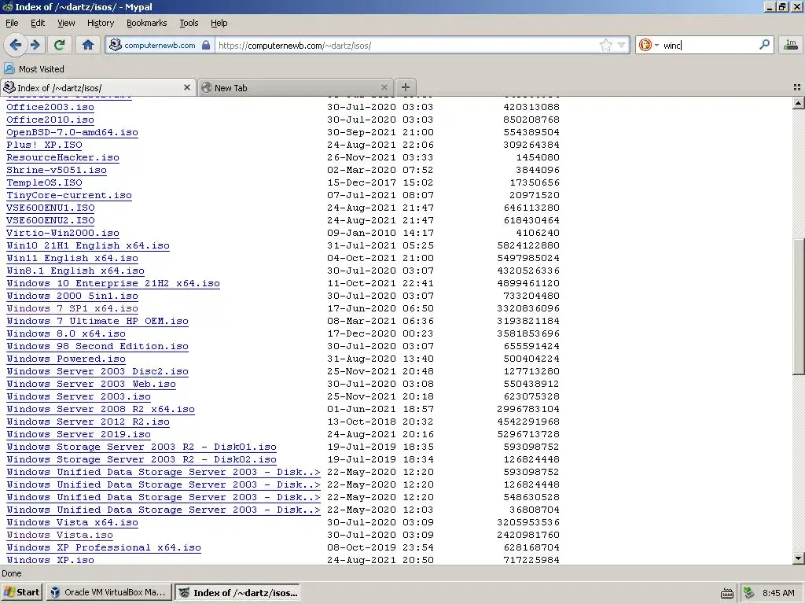This screenshot has height=604, width=805.
Task: Click the Index of /~dartz/isos taskbar button
Action: click(237, 592)
